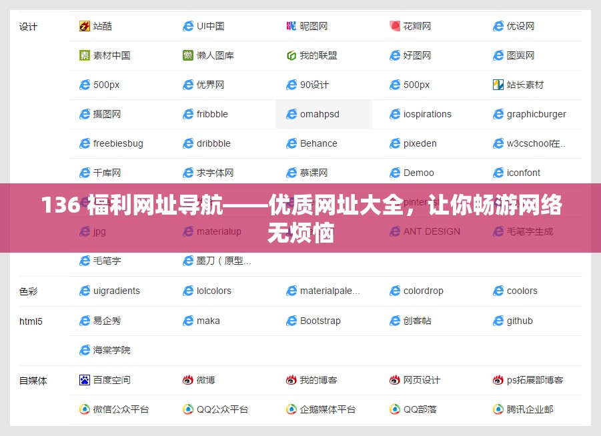Open the 求字体网 link
Image resolution: width=601 pixels, height=436 pixels.
215,173
